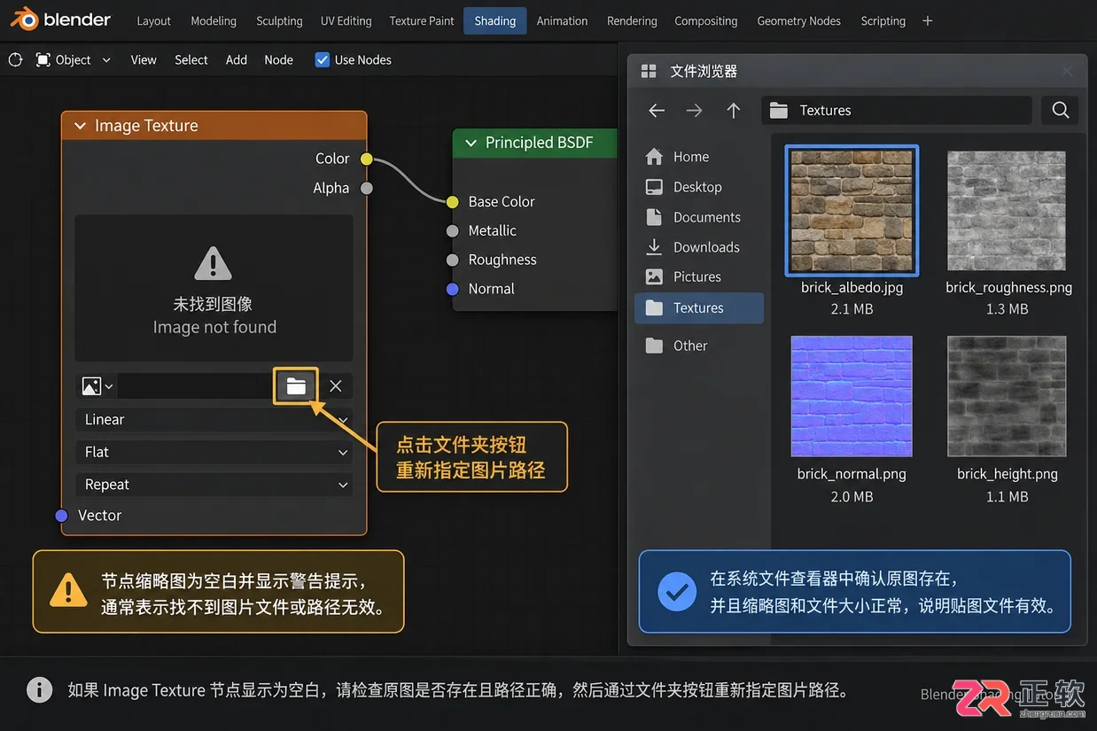Click the Metallic input socket
1097x731 pixels.
tap(453, 231)
